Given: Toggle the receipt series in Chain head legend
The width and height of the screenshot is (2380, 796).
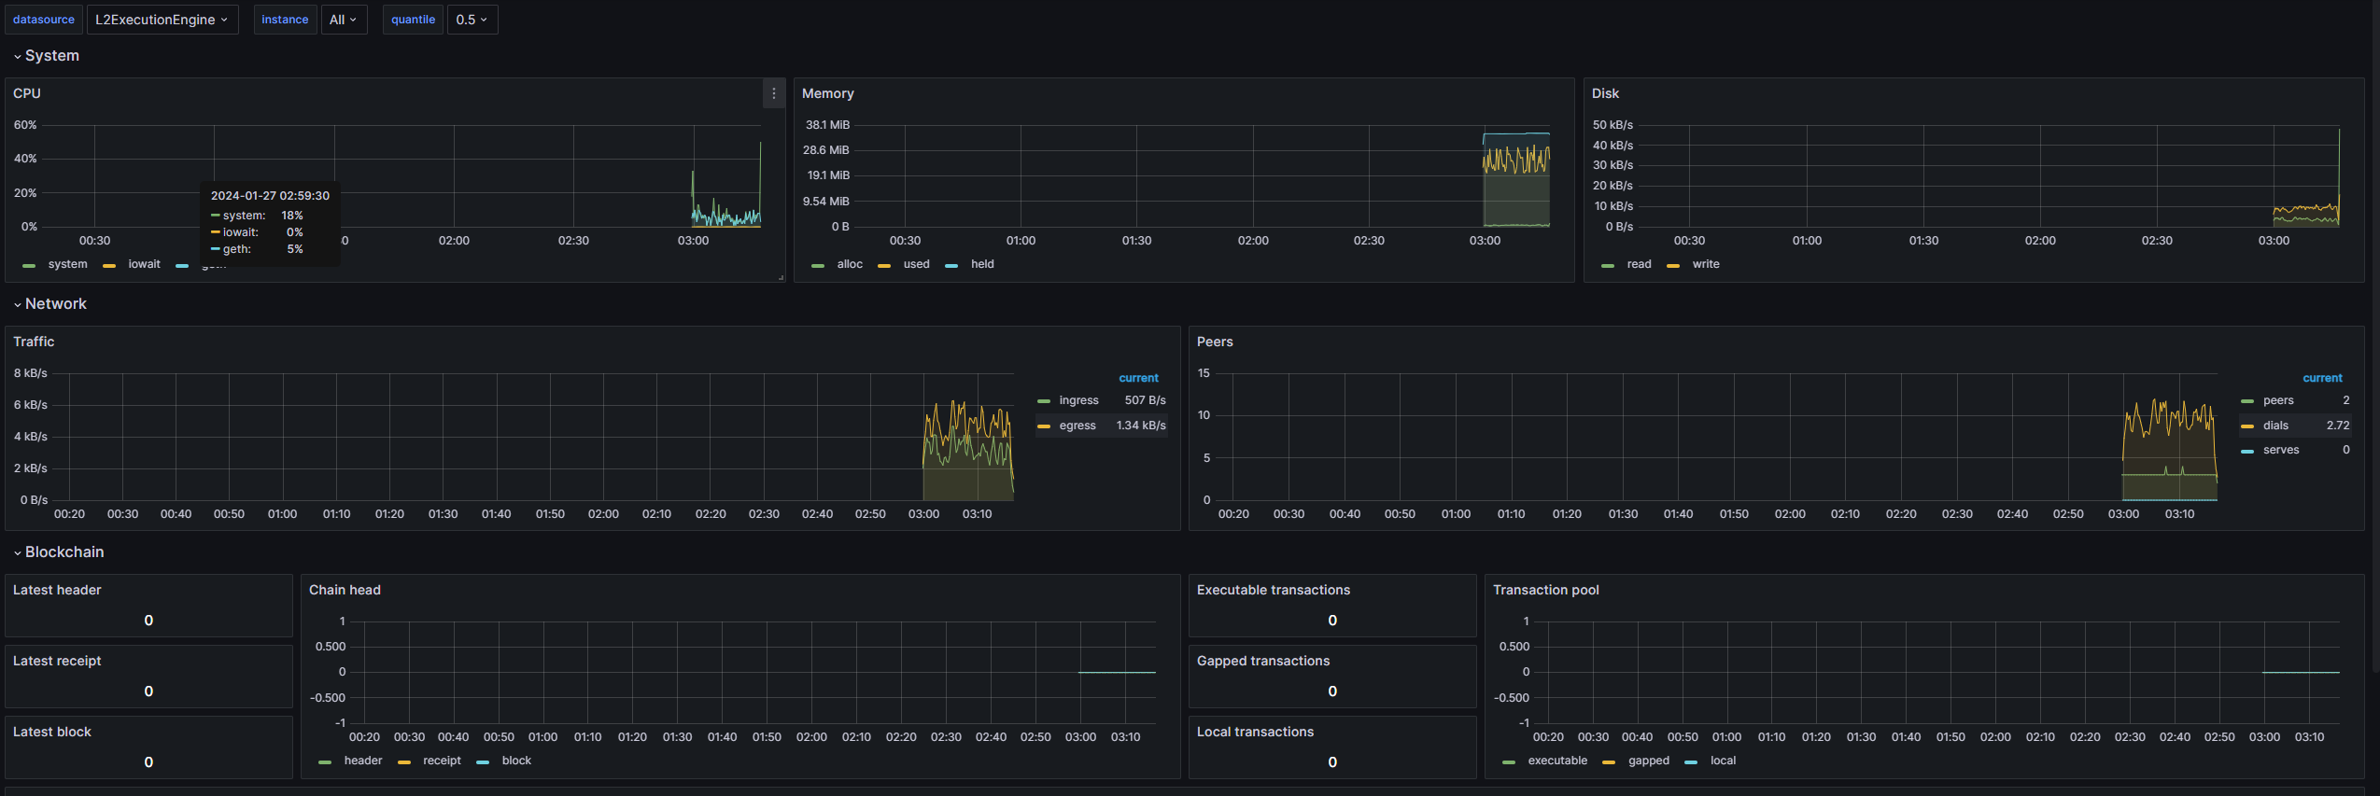Looking at the screenshot, I should [x=442, y=761].
